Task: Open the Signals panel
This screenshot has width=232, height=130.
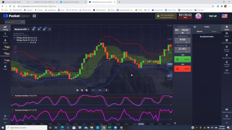Action: 227,35
